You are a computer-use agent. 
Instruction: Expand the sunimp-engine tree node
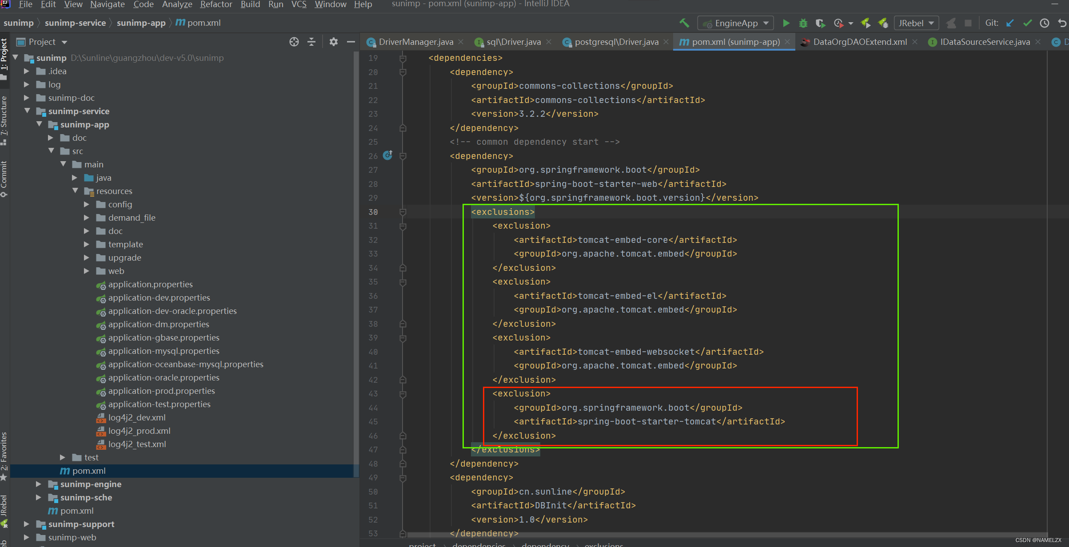[x=39, y=484]
